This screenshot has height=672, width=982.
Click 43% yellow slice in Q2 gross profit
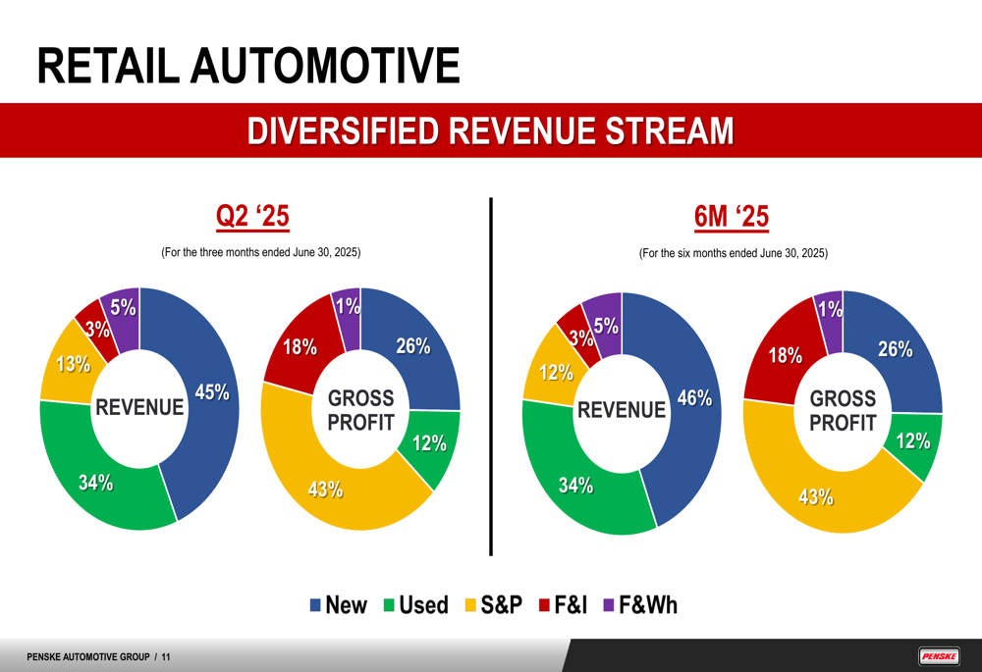point(326,488)
